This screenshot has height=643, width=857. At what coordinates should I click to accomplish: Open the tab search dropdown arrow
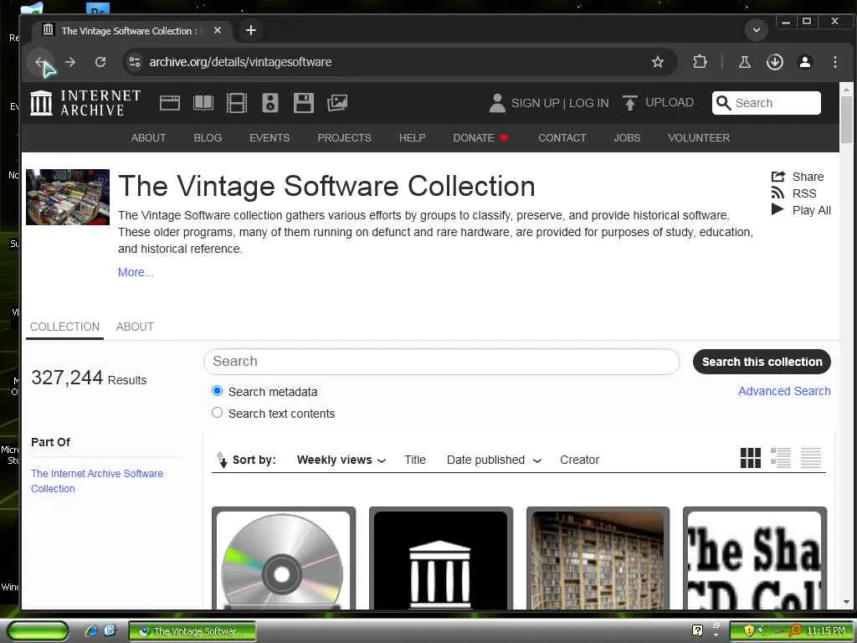pos(757,30)
